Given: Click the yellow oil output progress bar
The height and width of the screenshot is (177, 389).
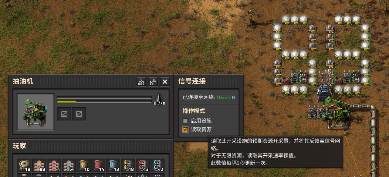Looking at the screenshot, I should 104,102.
